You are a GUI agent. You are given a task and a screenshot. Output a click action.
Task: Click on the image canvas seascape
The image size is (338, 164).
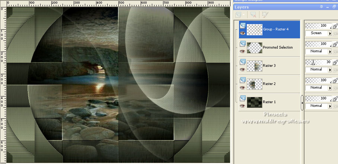pyautogui.click(x=118, y=85)
